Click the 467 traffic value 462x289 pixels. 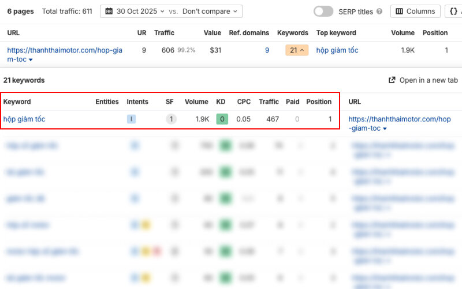[x=273, y=119]
